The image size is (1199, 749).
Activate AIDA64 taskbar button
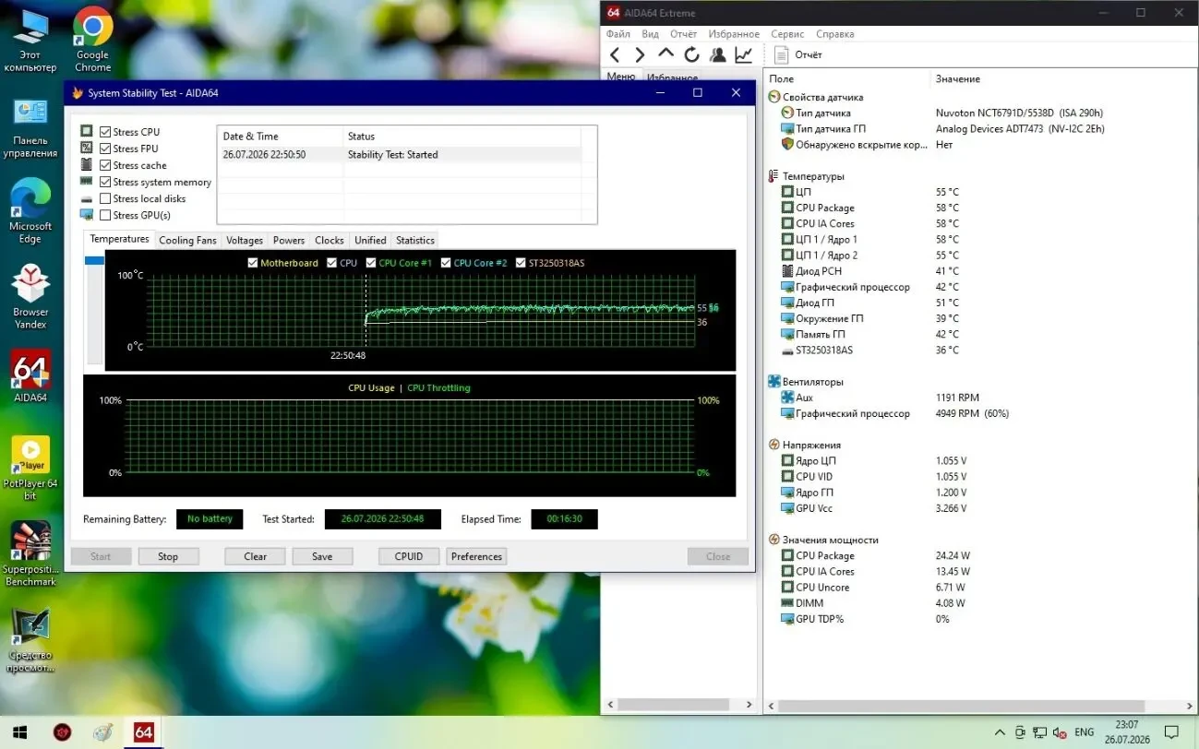click(x=143, y=732)
